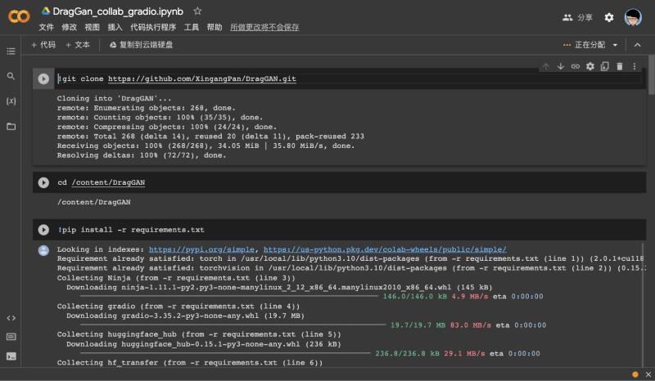Screen dimensions: 655x381
Task: Collapse the header with the chevron up
Action: pos(637,45)
